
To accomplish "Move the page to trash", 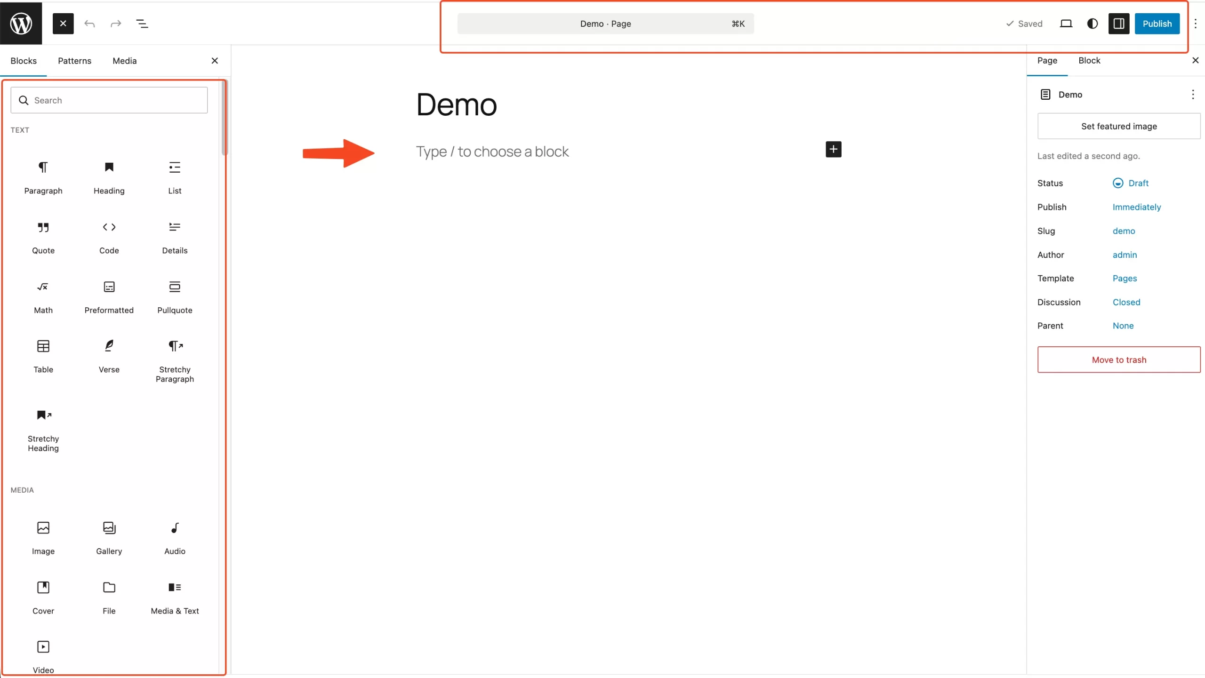I will tap(1119, 359).
